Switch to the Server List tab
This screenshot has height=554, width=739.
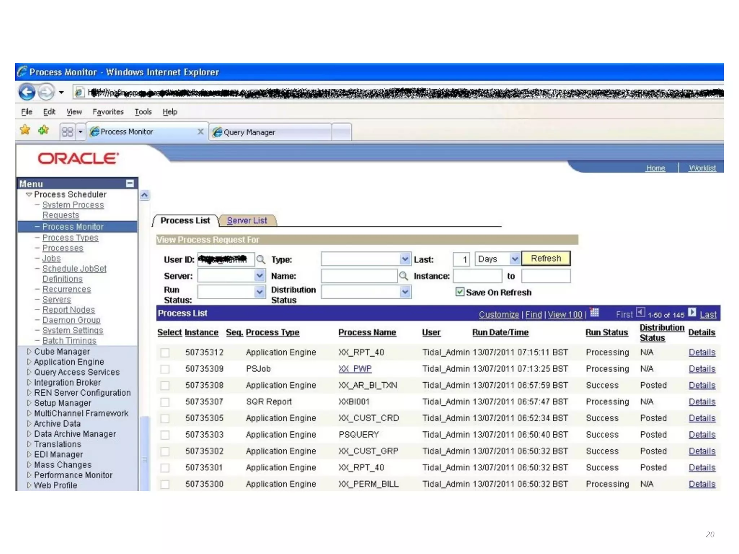pos(247,220)
